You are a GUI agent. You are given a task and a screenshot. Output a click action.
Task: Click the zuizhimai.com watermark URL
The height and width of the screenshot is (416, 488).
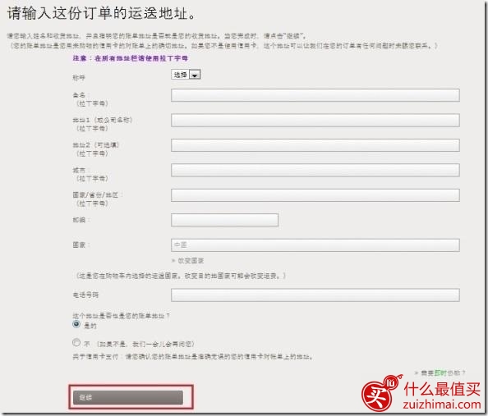442,405
